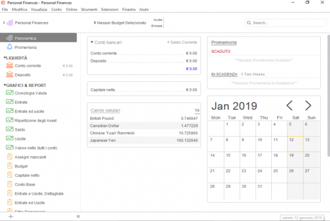Click the Entrate graph icon
The height and width of the screenshot is (221, 330).
[10, 102]
